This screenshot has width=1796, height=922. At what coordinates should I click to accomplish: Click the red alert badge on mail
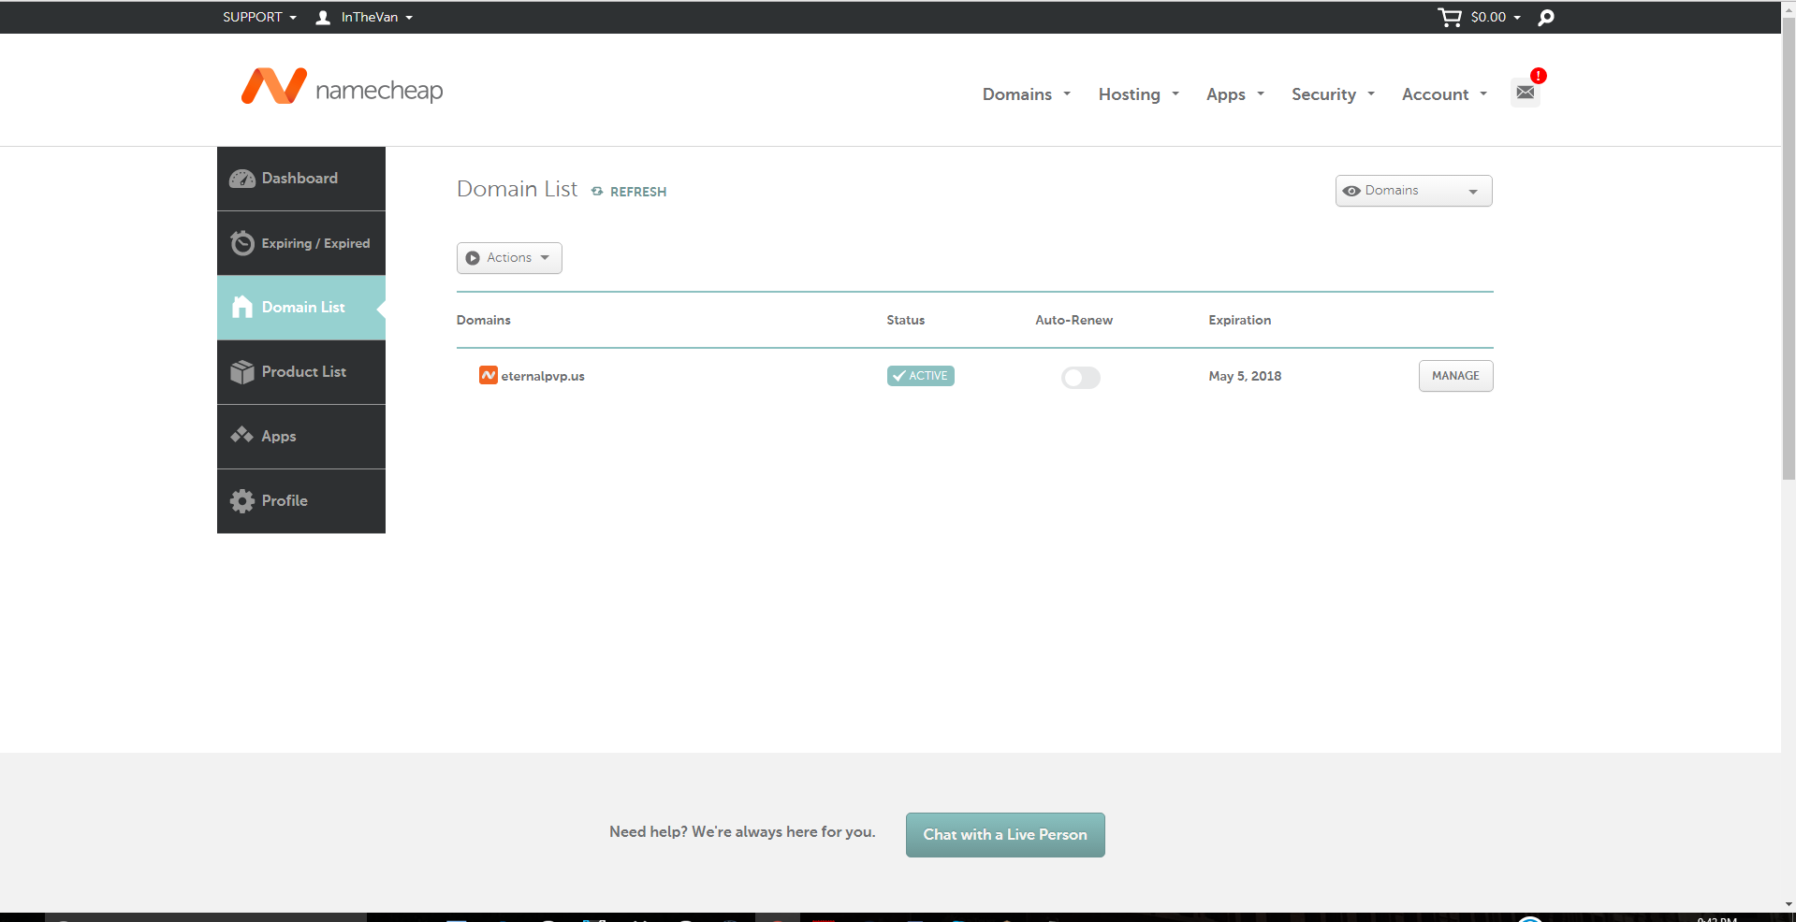point(1539,76)
